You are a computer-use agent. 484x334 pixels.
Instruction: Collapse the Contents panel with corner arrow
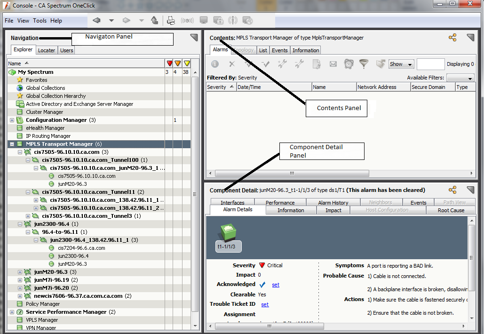470,37
